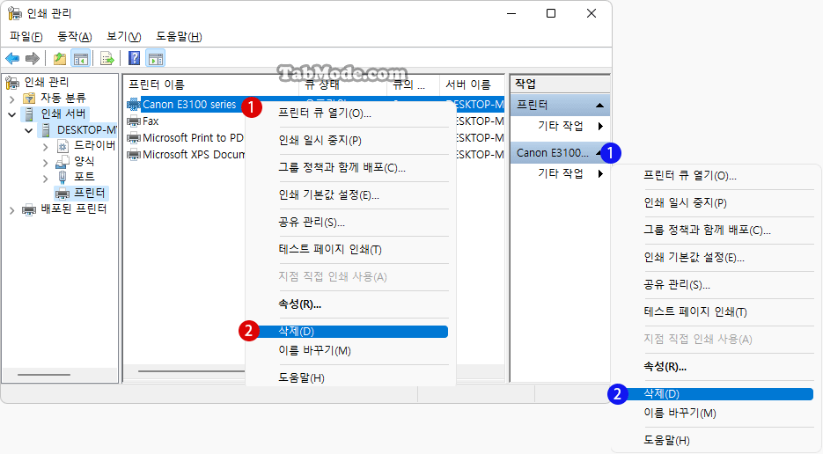This screenshot has width=823, height=454.
Task: Open the 보기(V) menu
Action: click(124, 36)
